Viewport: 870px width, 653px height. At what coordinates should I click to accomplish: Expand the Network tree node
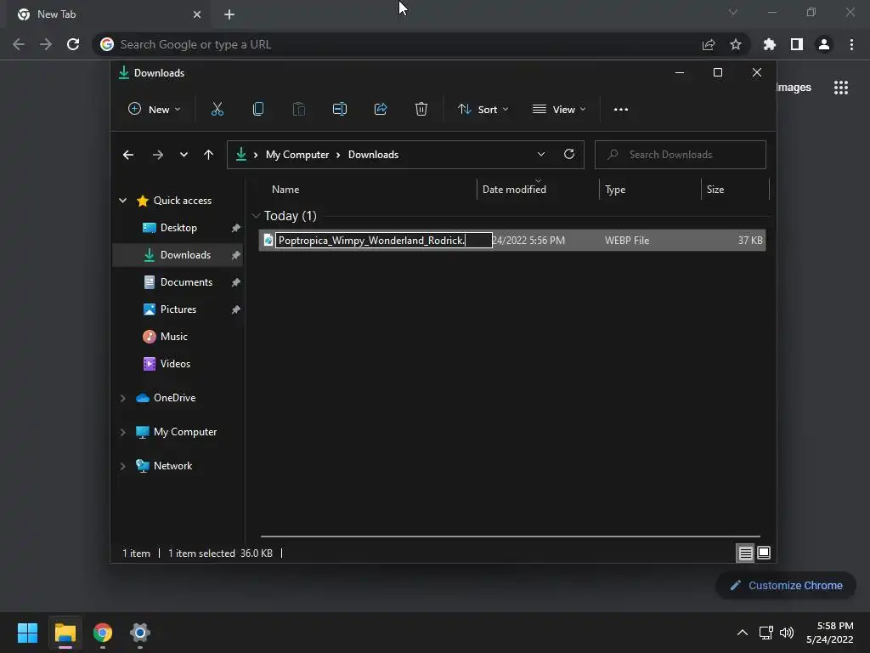pos(122,466)
